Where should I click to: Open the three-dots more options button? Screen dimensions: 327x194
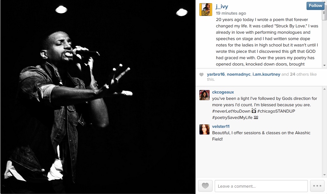point(317,186)
